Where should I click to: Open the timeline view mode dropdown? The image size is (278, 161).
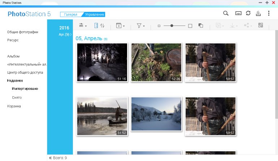(83, 26)
